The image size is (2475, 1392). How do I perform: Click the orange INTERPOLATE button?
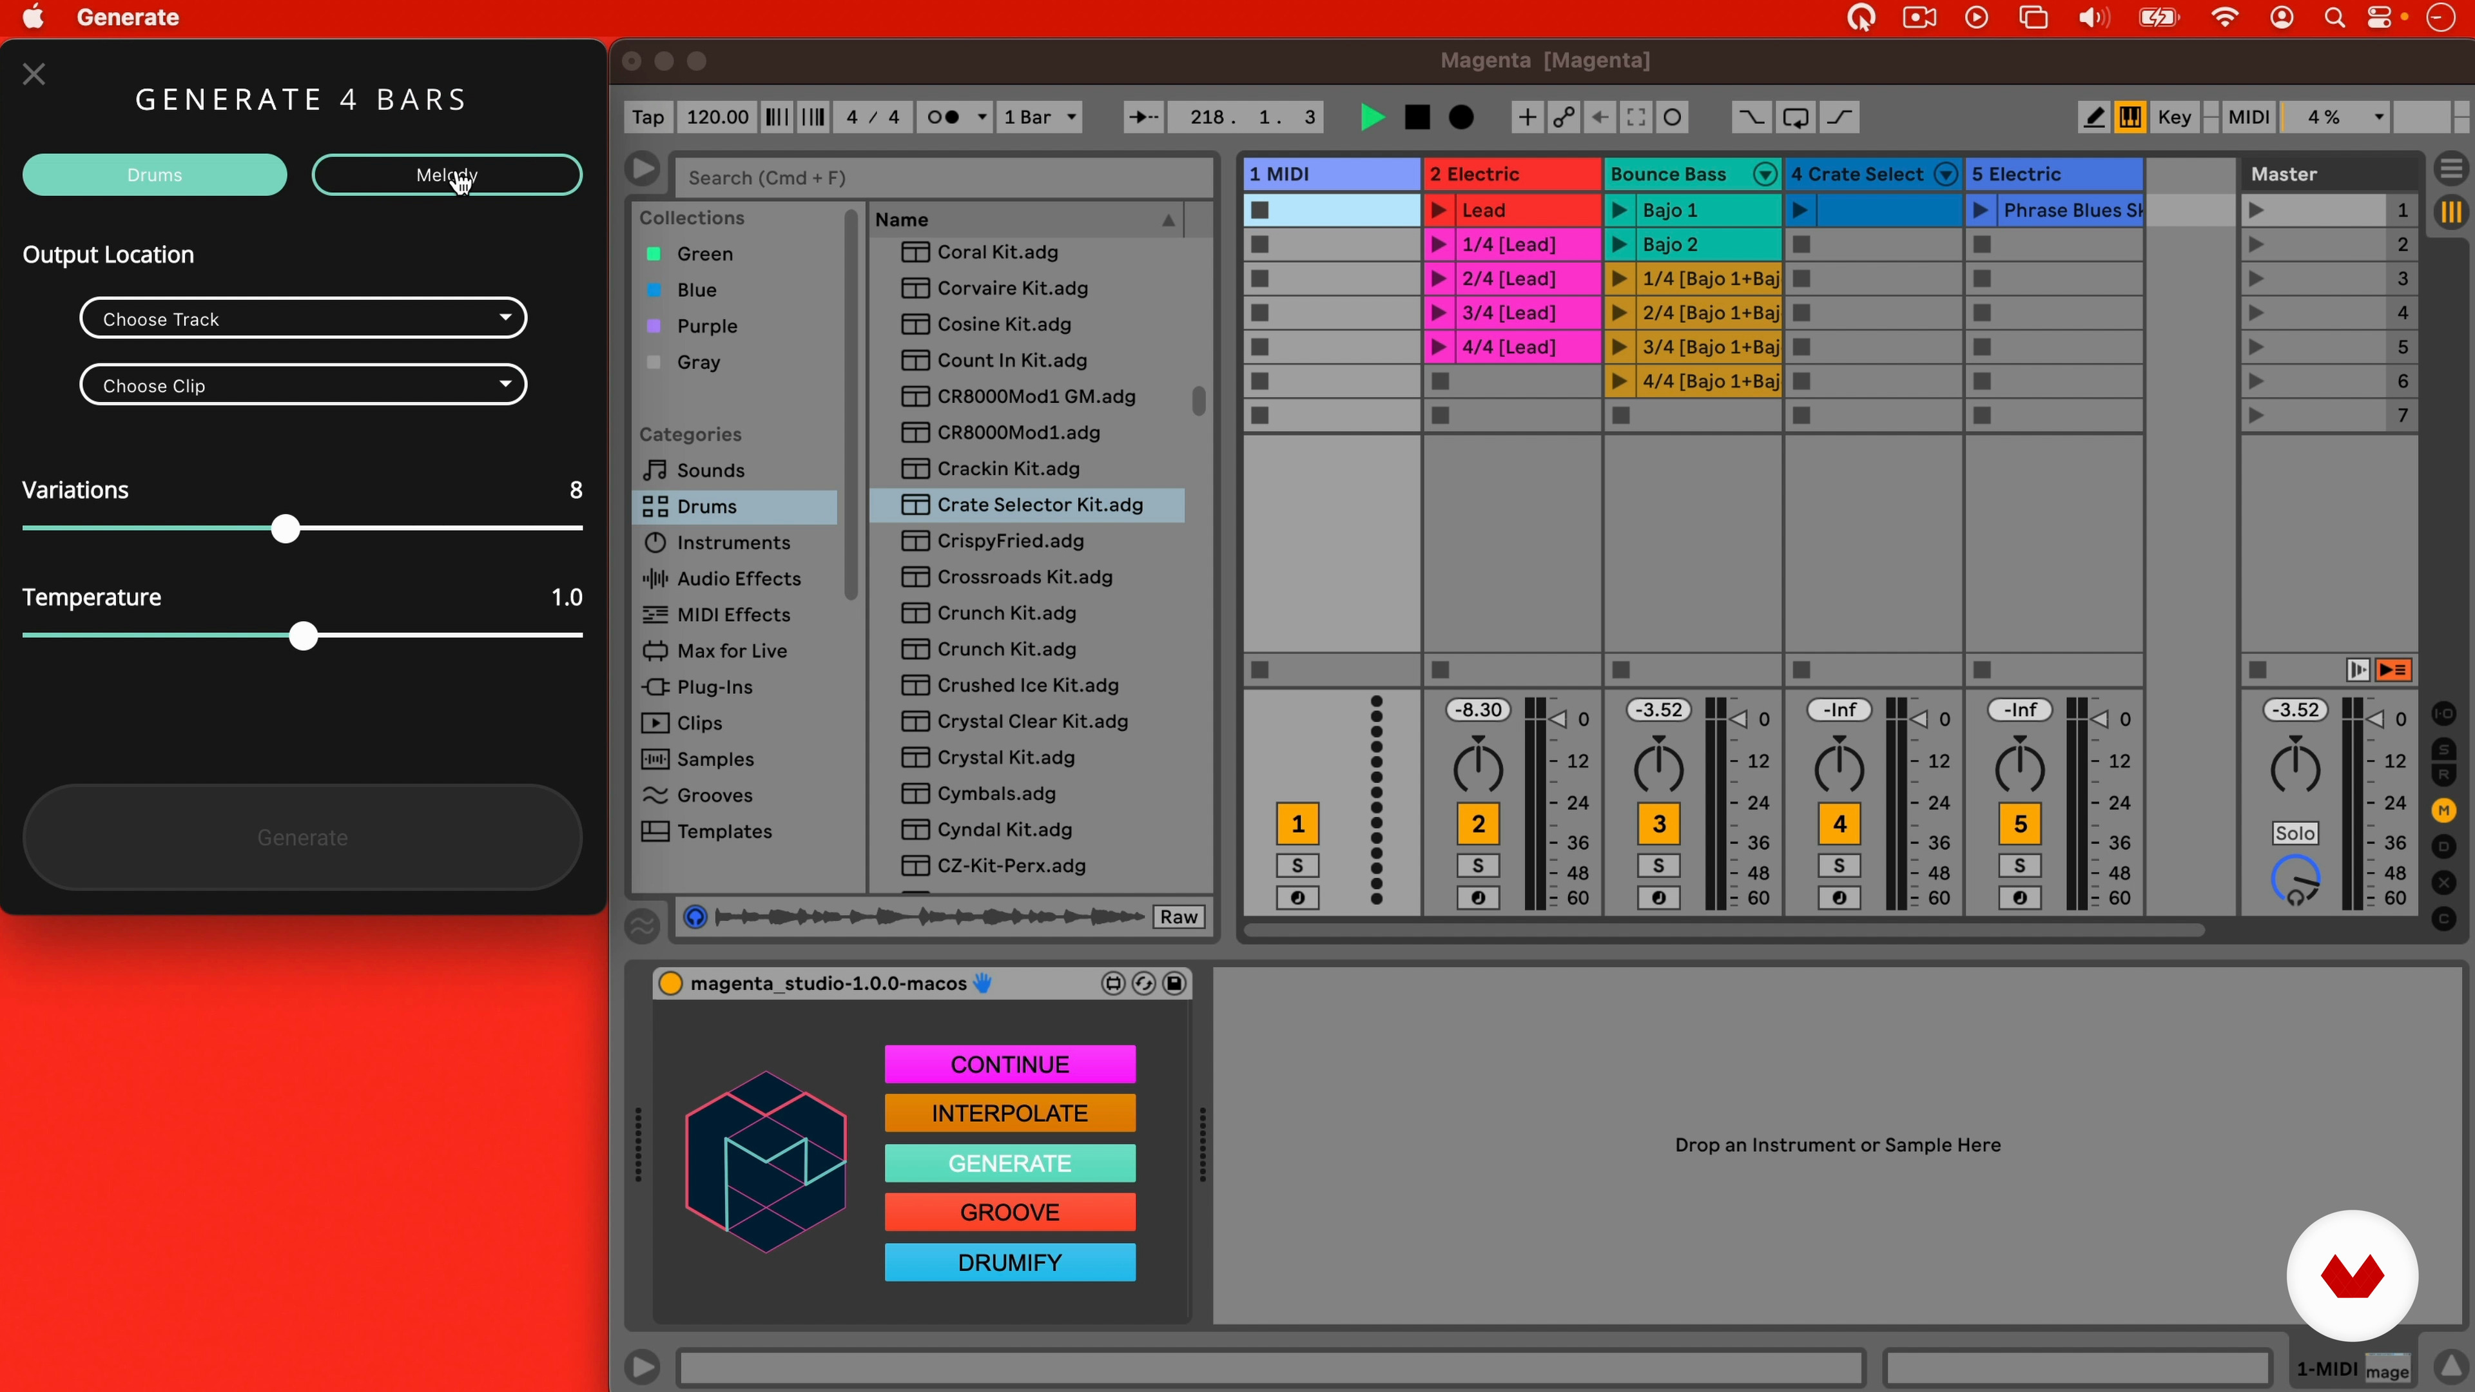tap(1010, 1114)
